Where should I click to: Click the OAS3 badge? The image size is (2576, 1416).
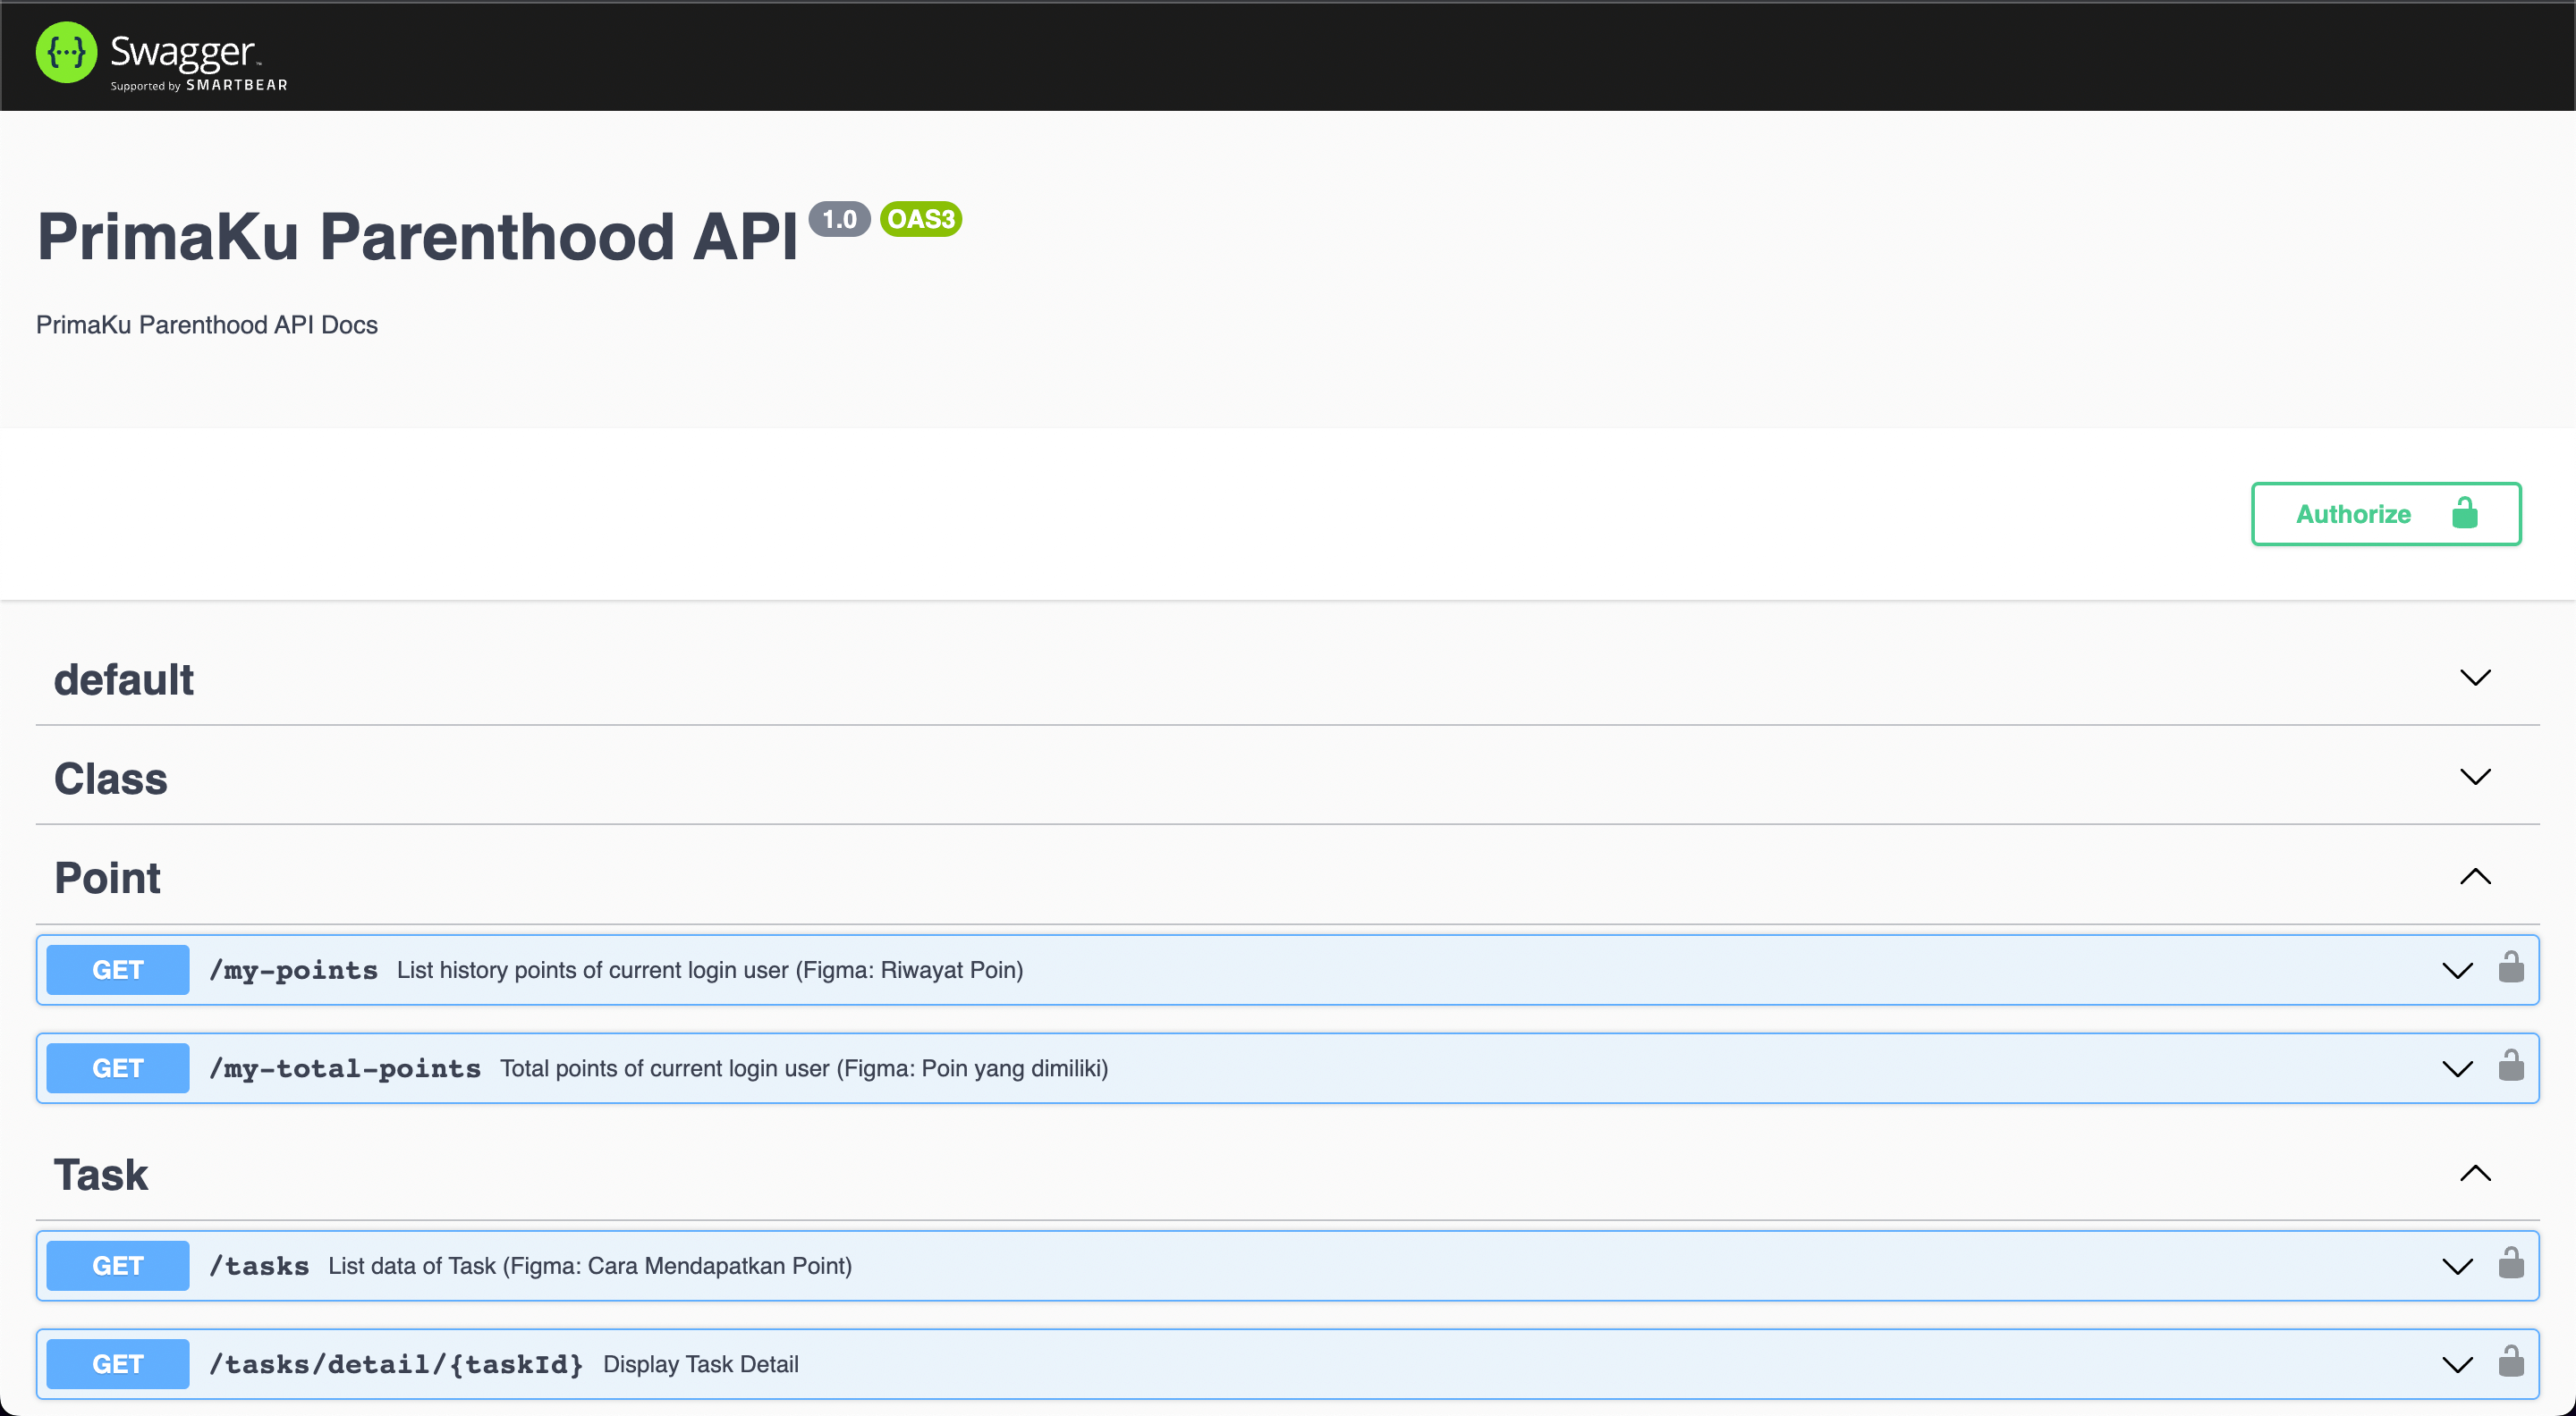point(920,219)
